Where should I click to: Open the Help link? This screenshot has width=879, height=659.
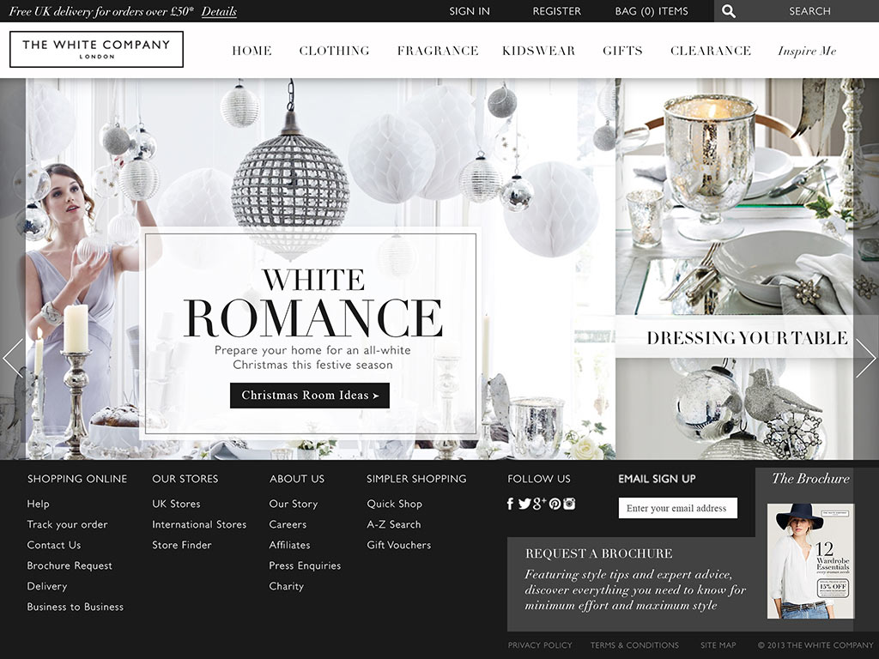(x=38, y=504)
